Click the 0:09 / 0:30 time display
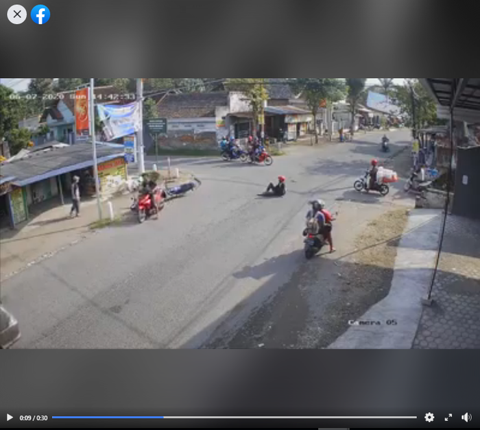This screenshot has height=430, width=480. (x=34, y=418)
